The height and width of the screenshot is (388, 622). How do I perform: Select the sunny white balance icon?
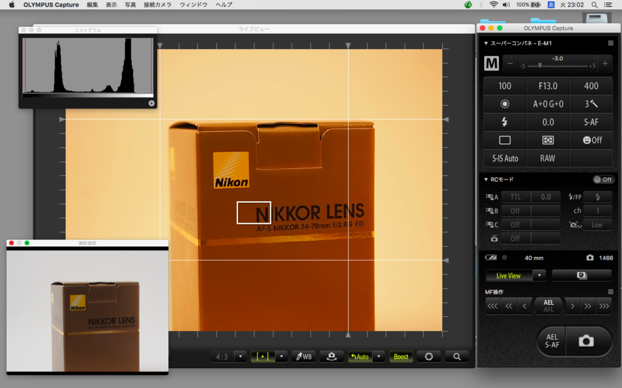[504, 104]
